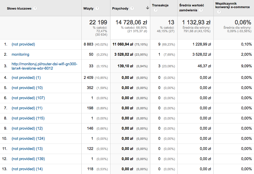The image size is (254, 174).
Task: Click help icon under Transakcje header
Action: tap(155, 10)
